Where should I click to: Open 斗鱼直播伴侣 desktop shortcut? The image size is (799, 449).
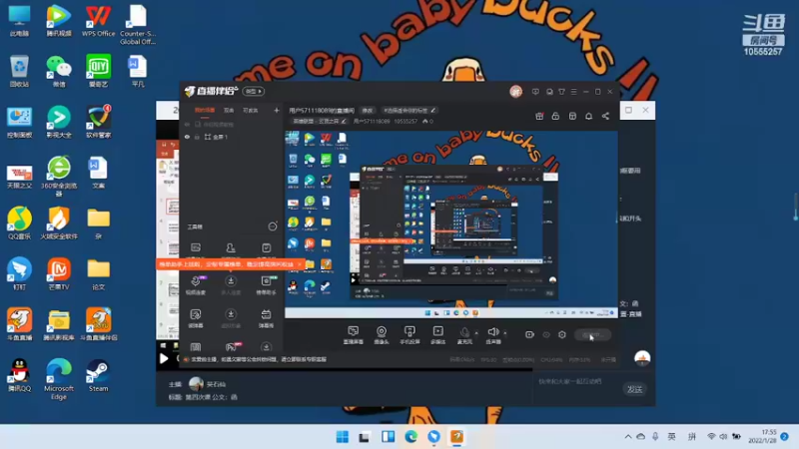(x=98, y=324)
